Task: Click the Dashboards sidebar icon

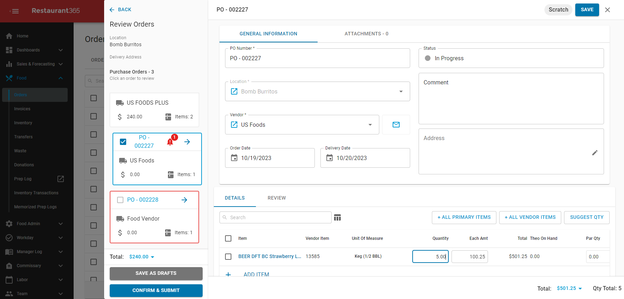Action: pyautogui.click(x=9, y=50)
